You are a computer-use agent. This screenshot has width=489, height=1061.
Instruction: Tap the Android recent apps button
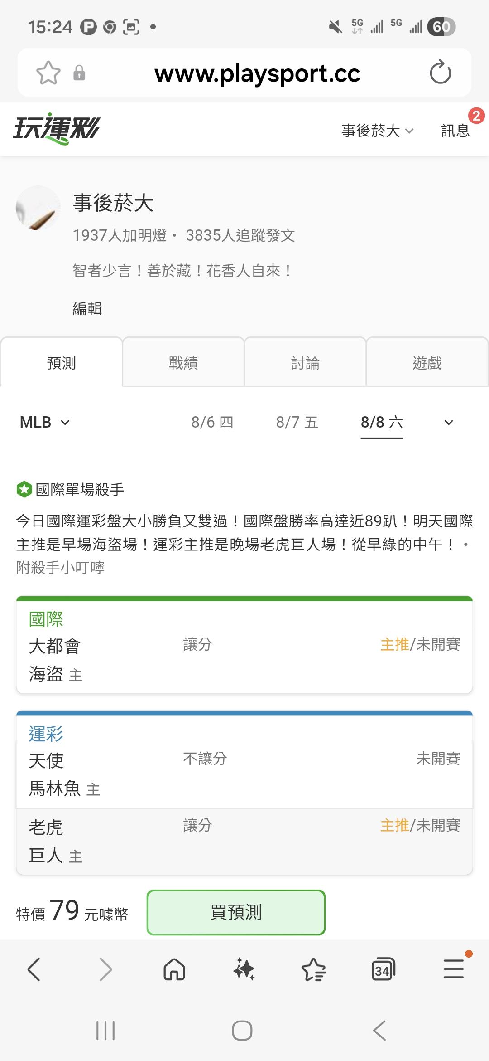point(105,1031)
